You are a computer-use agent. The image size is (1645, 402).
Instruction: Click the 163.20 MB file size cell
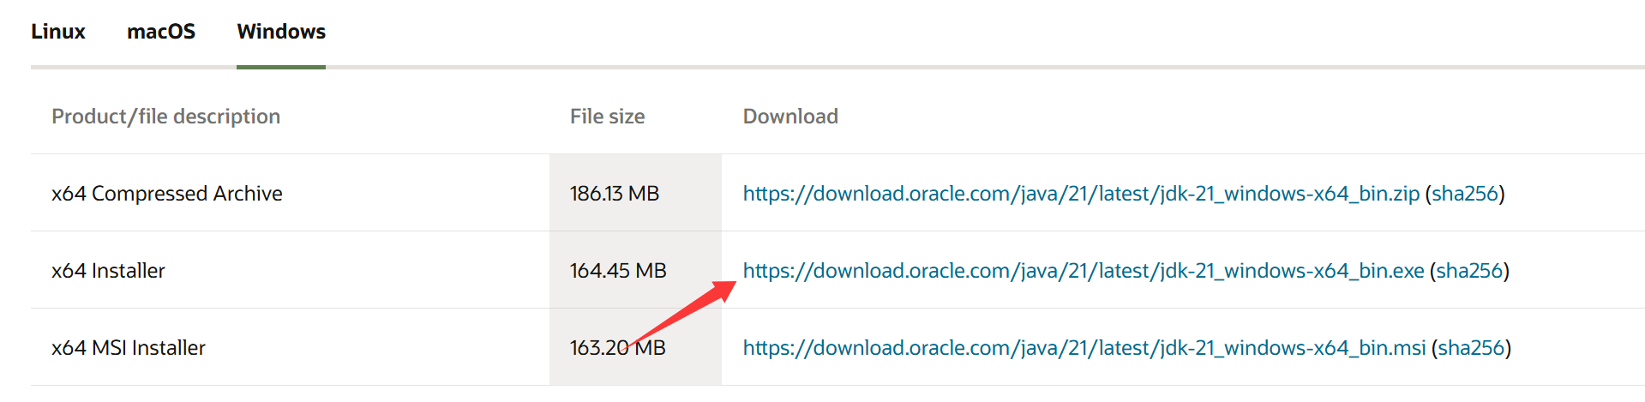click(617, 348)
